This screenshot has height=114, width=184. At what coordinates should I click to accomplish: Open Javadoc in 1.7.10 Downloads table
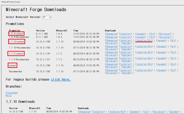134,112
